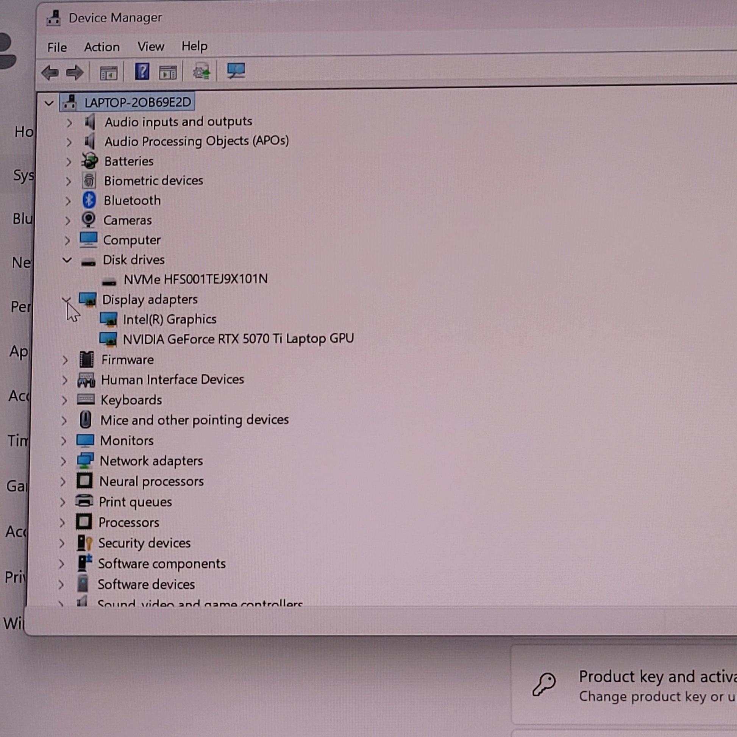Select NVIDIA GeForce RTX 5070 Ti Laptop GPU
The height and width of the screenshot is (737, 737).
point(239,339)
